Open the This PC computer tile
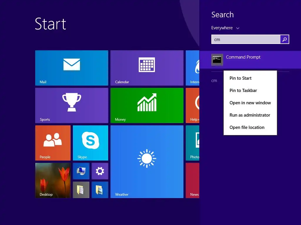301x225 pixels. pos(81,171)
